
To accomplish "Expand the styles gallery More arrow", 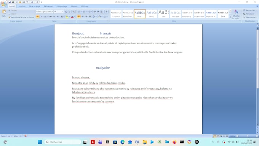I will (230, 17).
